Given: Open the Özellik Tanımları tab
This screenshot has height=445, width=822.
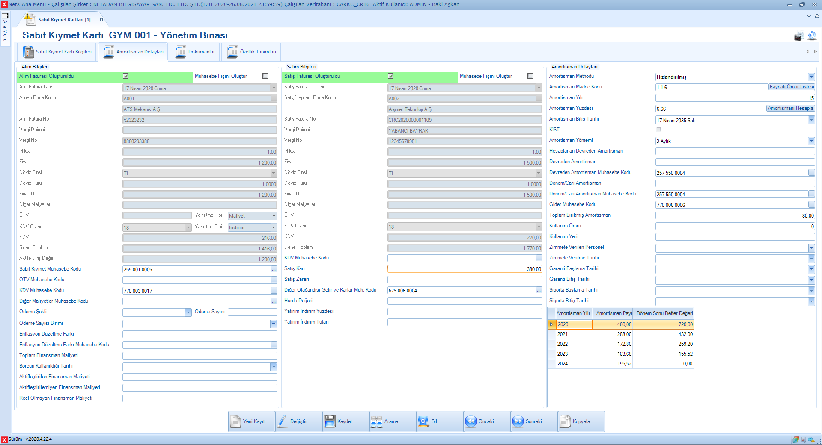Looking at the screenshot, I should tap(252, 52).
